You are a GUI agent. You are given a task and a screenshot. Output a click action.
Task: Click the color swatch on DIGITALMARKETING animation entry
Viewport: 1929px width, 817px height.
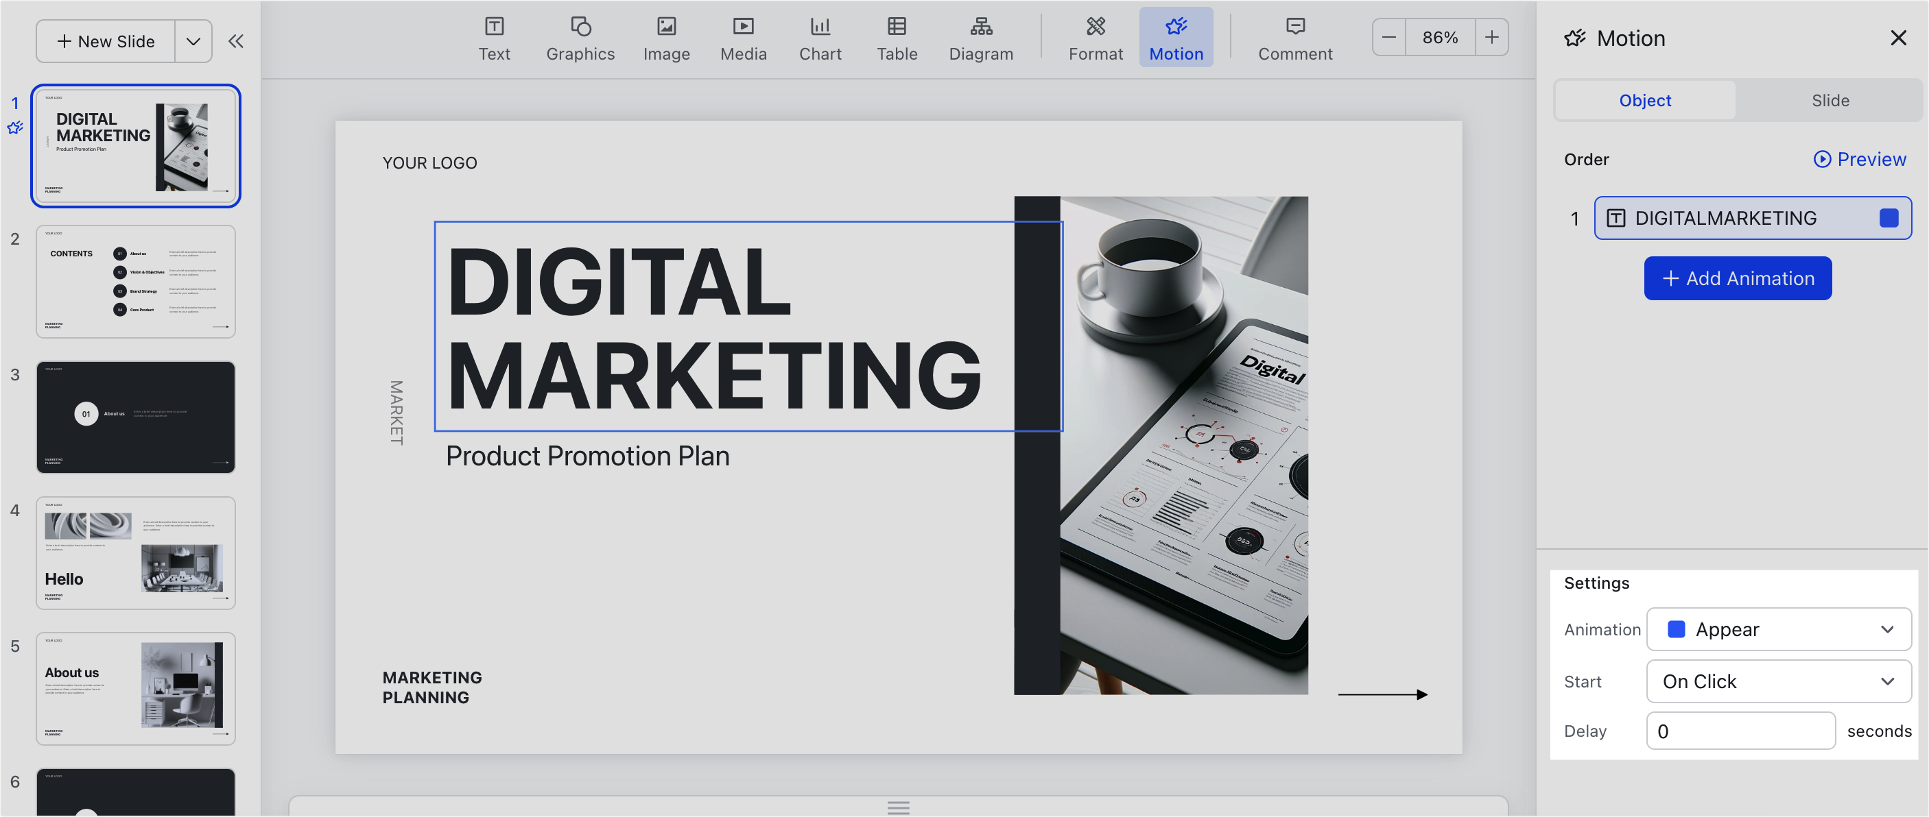click(1889, 218)
